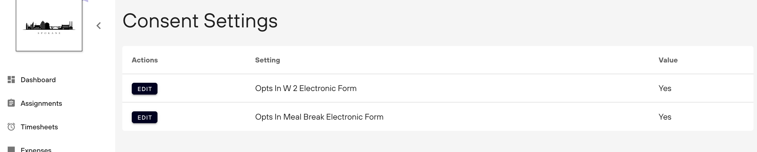Image resolution: width=757 pixels, height=152 pixels.
Task: Open the Dashboard menu item
Action: click(x=38, y=80)
